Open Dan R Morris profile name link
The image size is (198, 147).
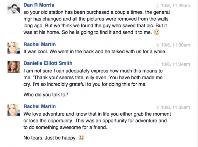point(39,5)
